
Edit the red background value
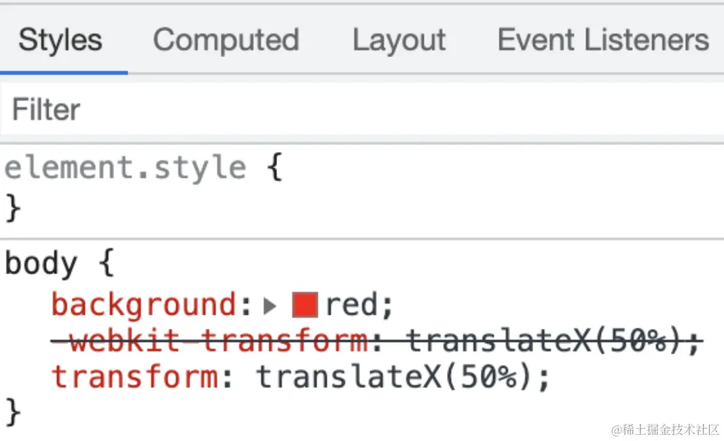(352, 305)
